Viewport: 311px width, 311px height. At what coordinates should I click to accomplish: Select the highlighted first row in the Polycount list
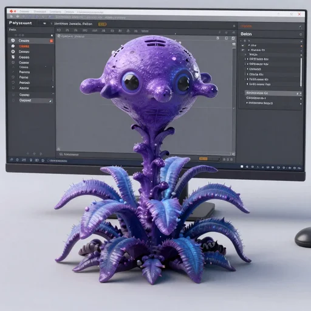(x=32, y=41)
